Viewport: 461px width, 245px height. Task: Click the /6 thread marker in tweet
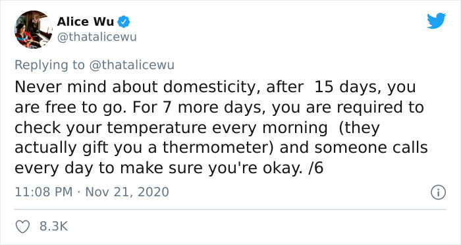click(x=315, y=168)
